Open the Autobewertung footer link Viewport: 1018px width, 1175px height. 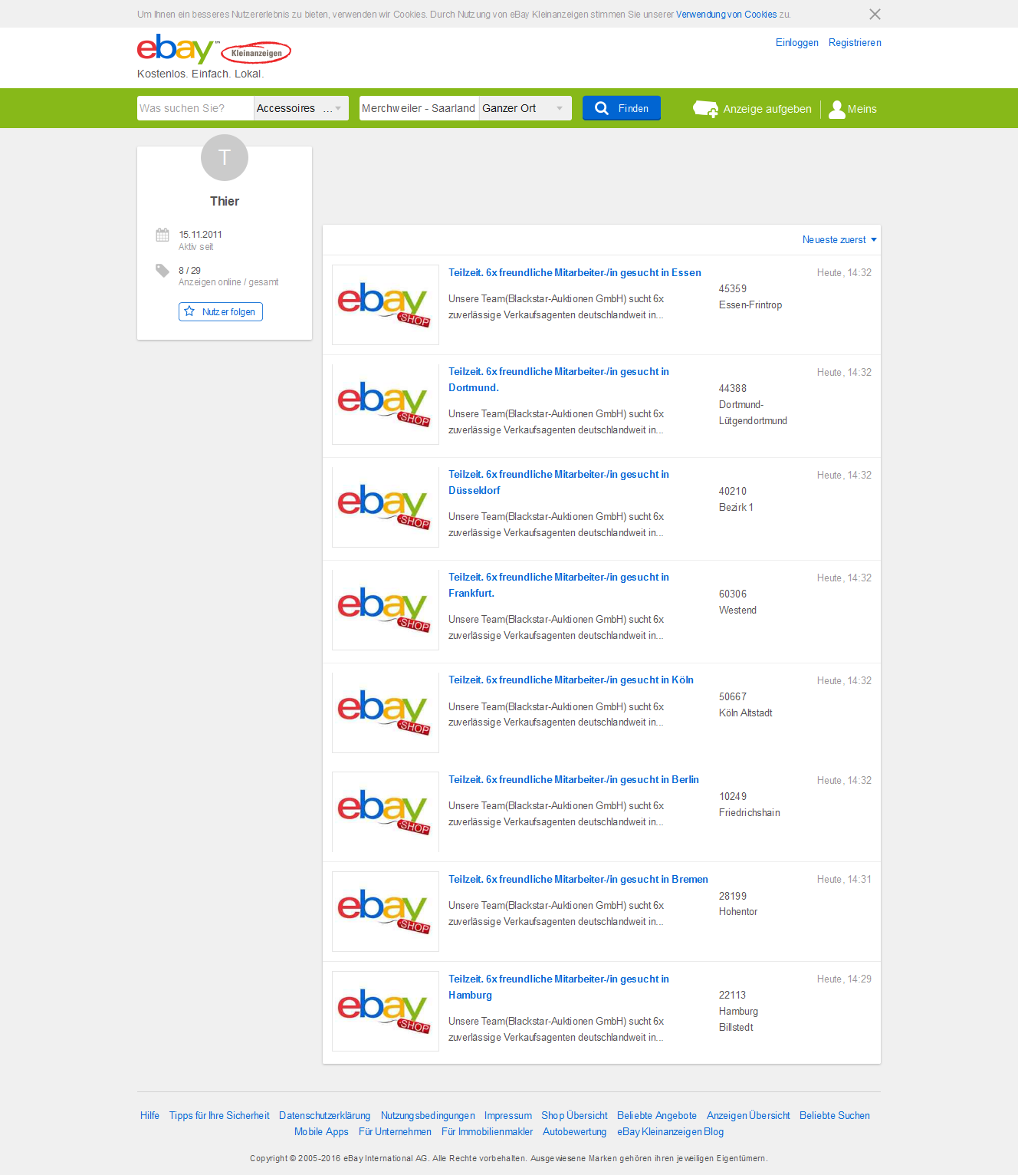click(x=574, y=1131)
